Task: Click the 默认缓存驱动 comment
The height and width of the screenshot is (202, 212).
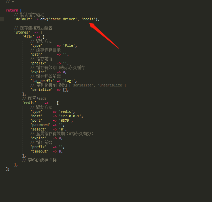Action: [x=32, y=15]
